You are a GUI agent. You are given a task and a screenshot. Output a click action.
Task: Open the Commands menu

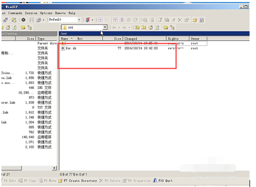pos(15,13)
